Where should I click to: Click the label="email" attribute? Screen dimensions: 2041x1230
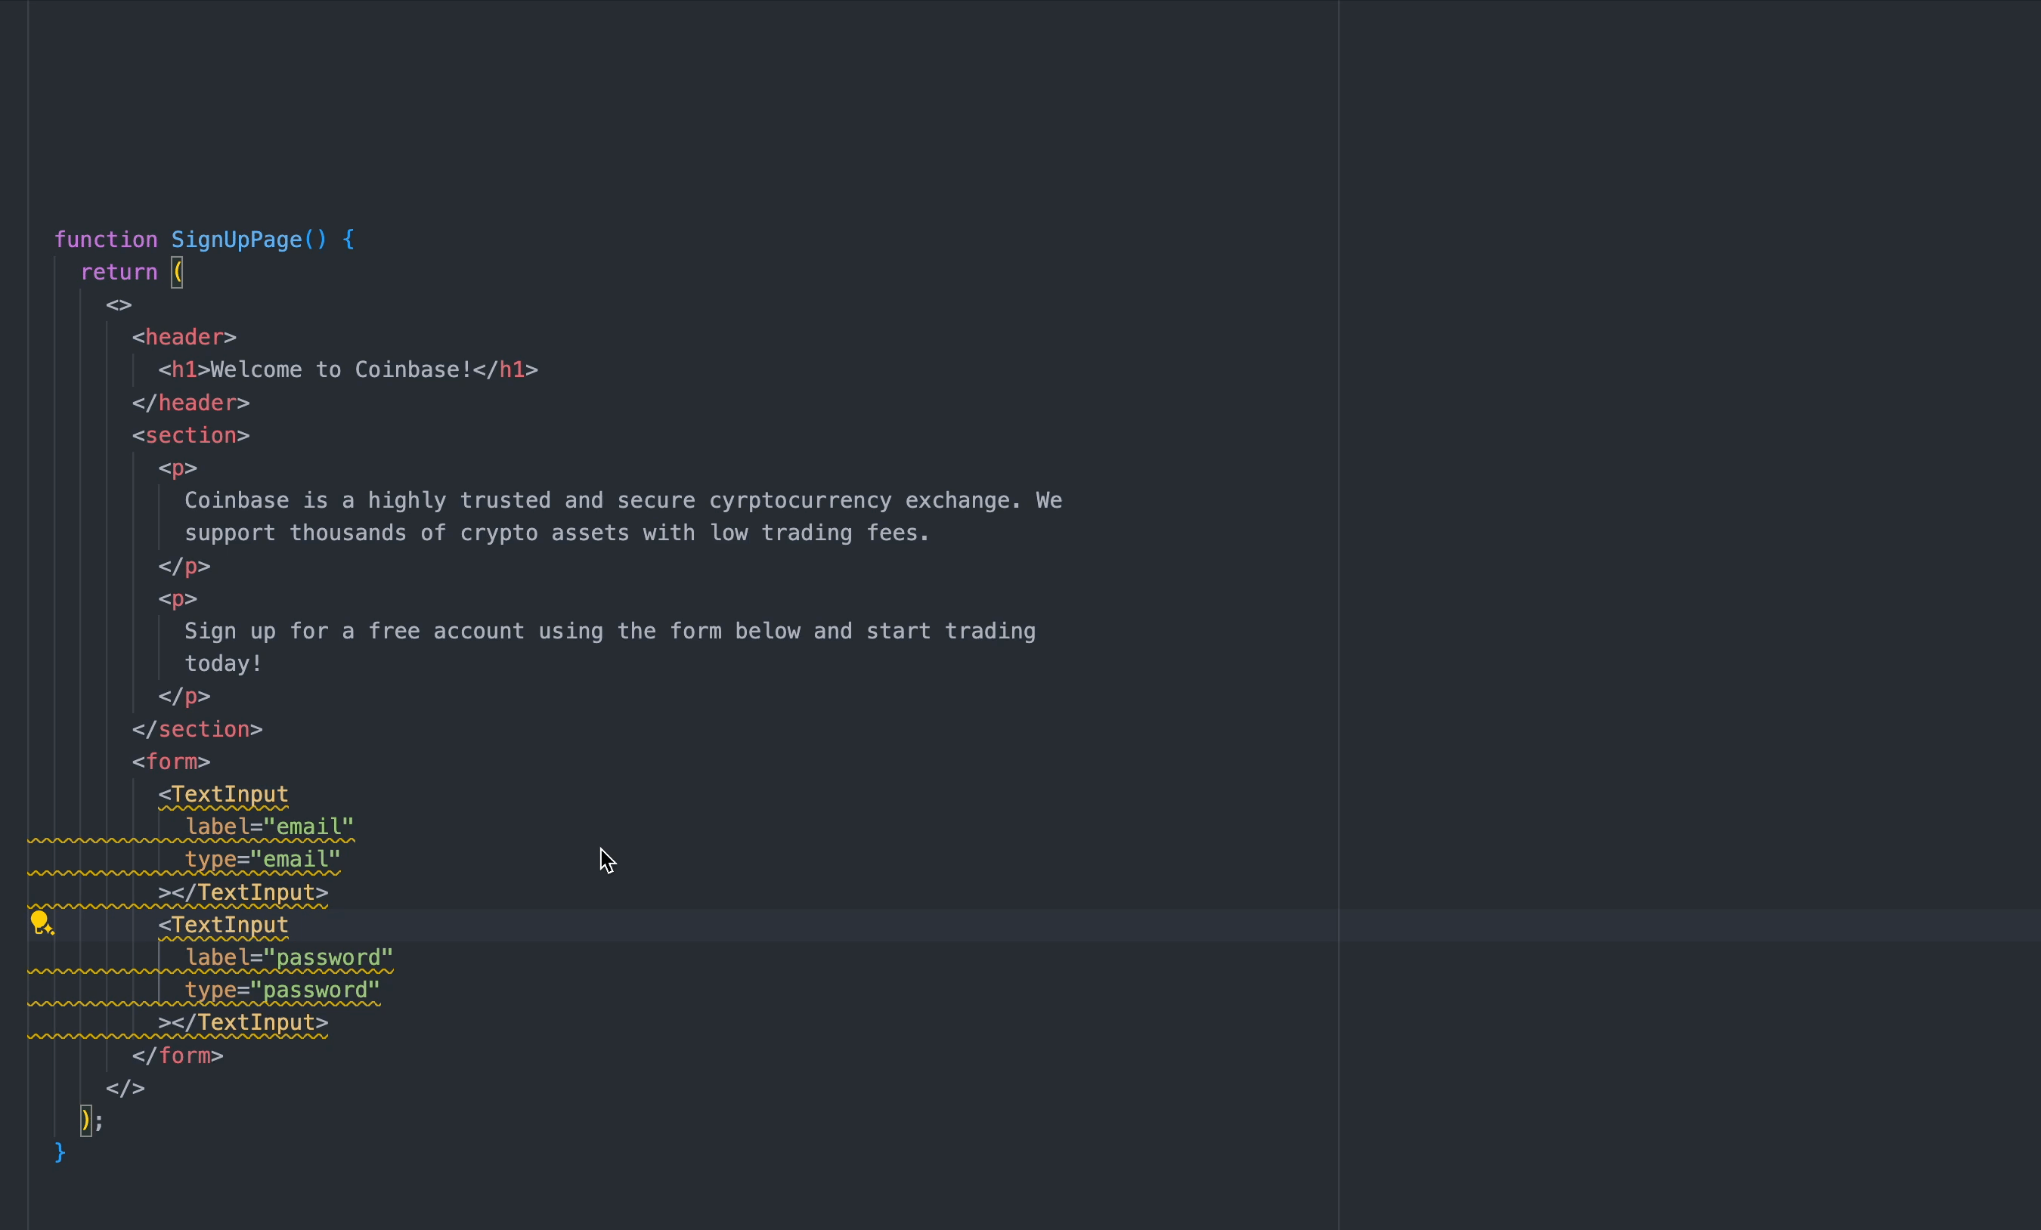269,827
